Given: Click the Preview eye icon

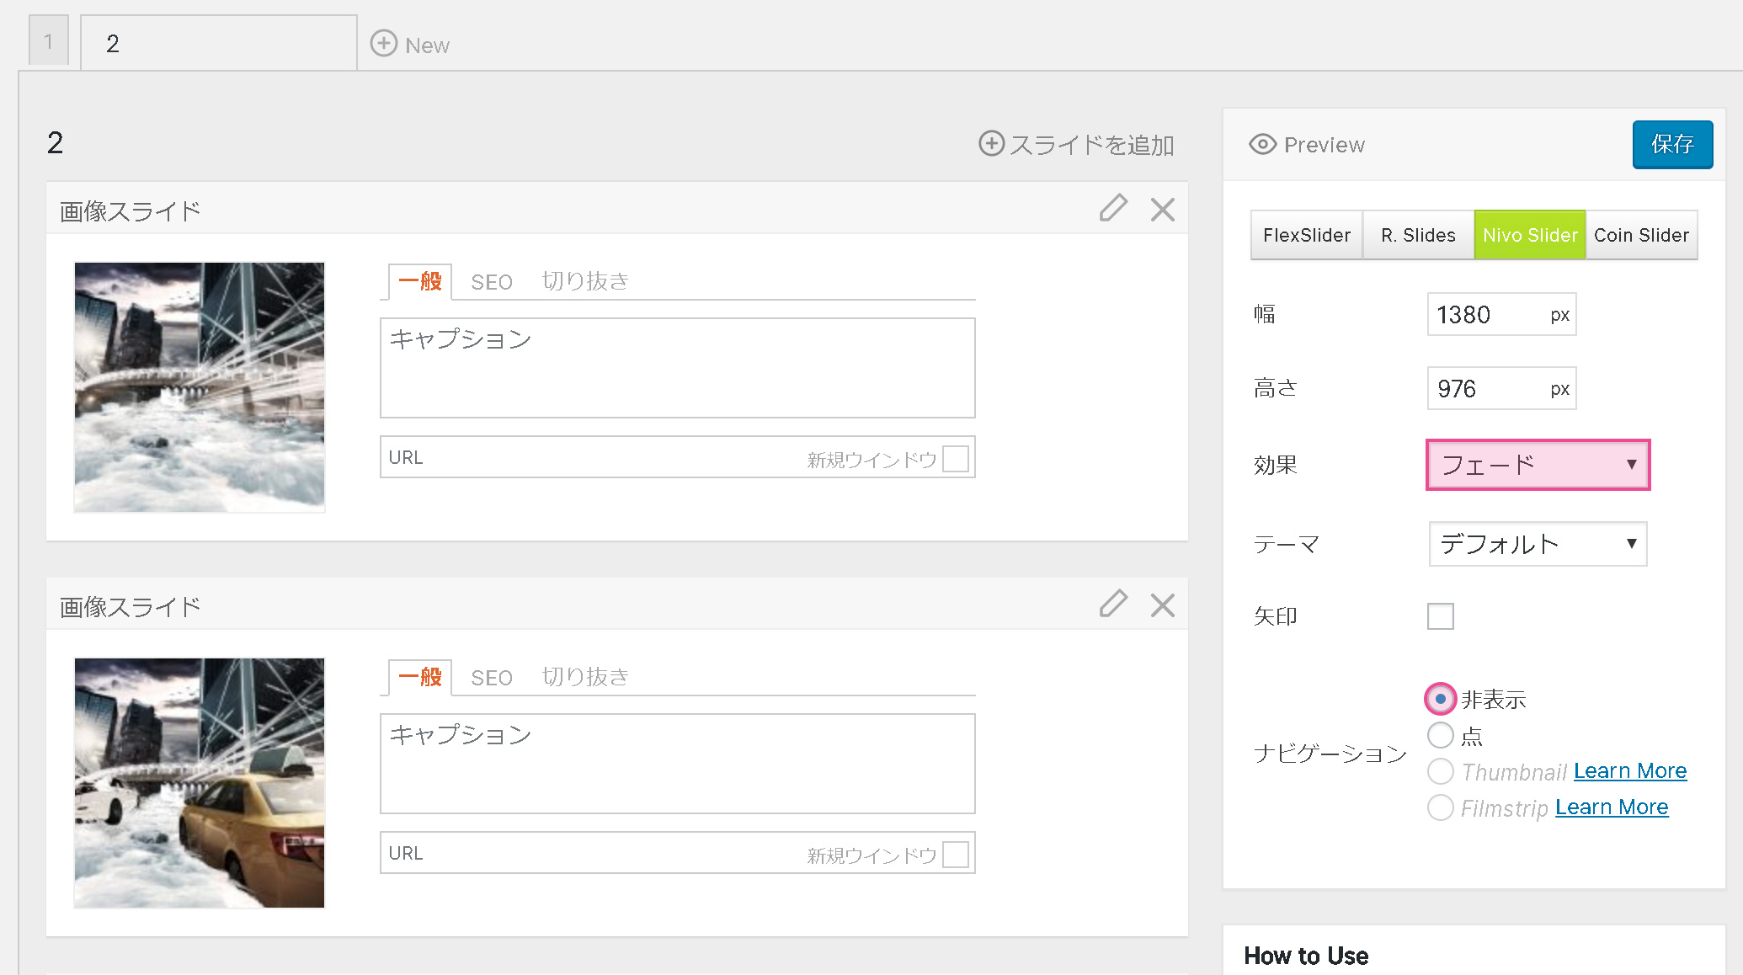Looking at the screenshot, I should [1262, 145].
